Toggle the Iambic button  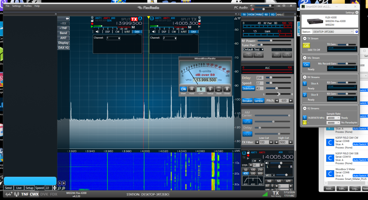pyautogui.click(x=259, y=101)
